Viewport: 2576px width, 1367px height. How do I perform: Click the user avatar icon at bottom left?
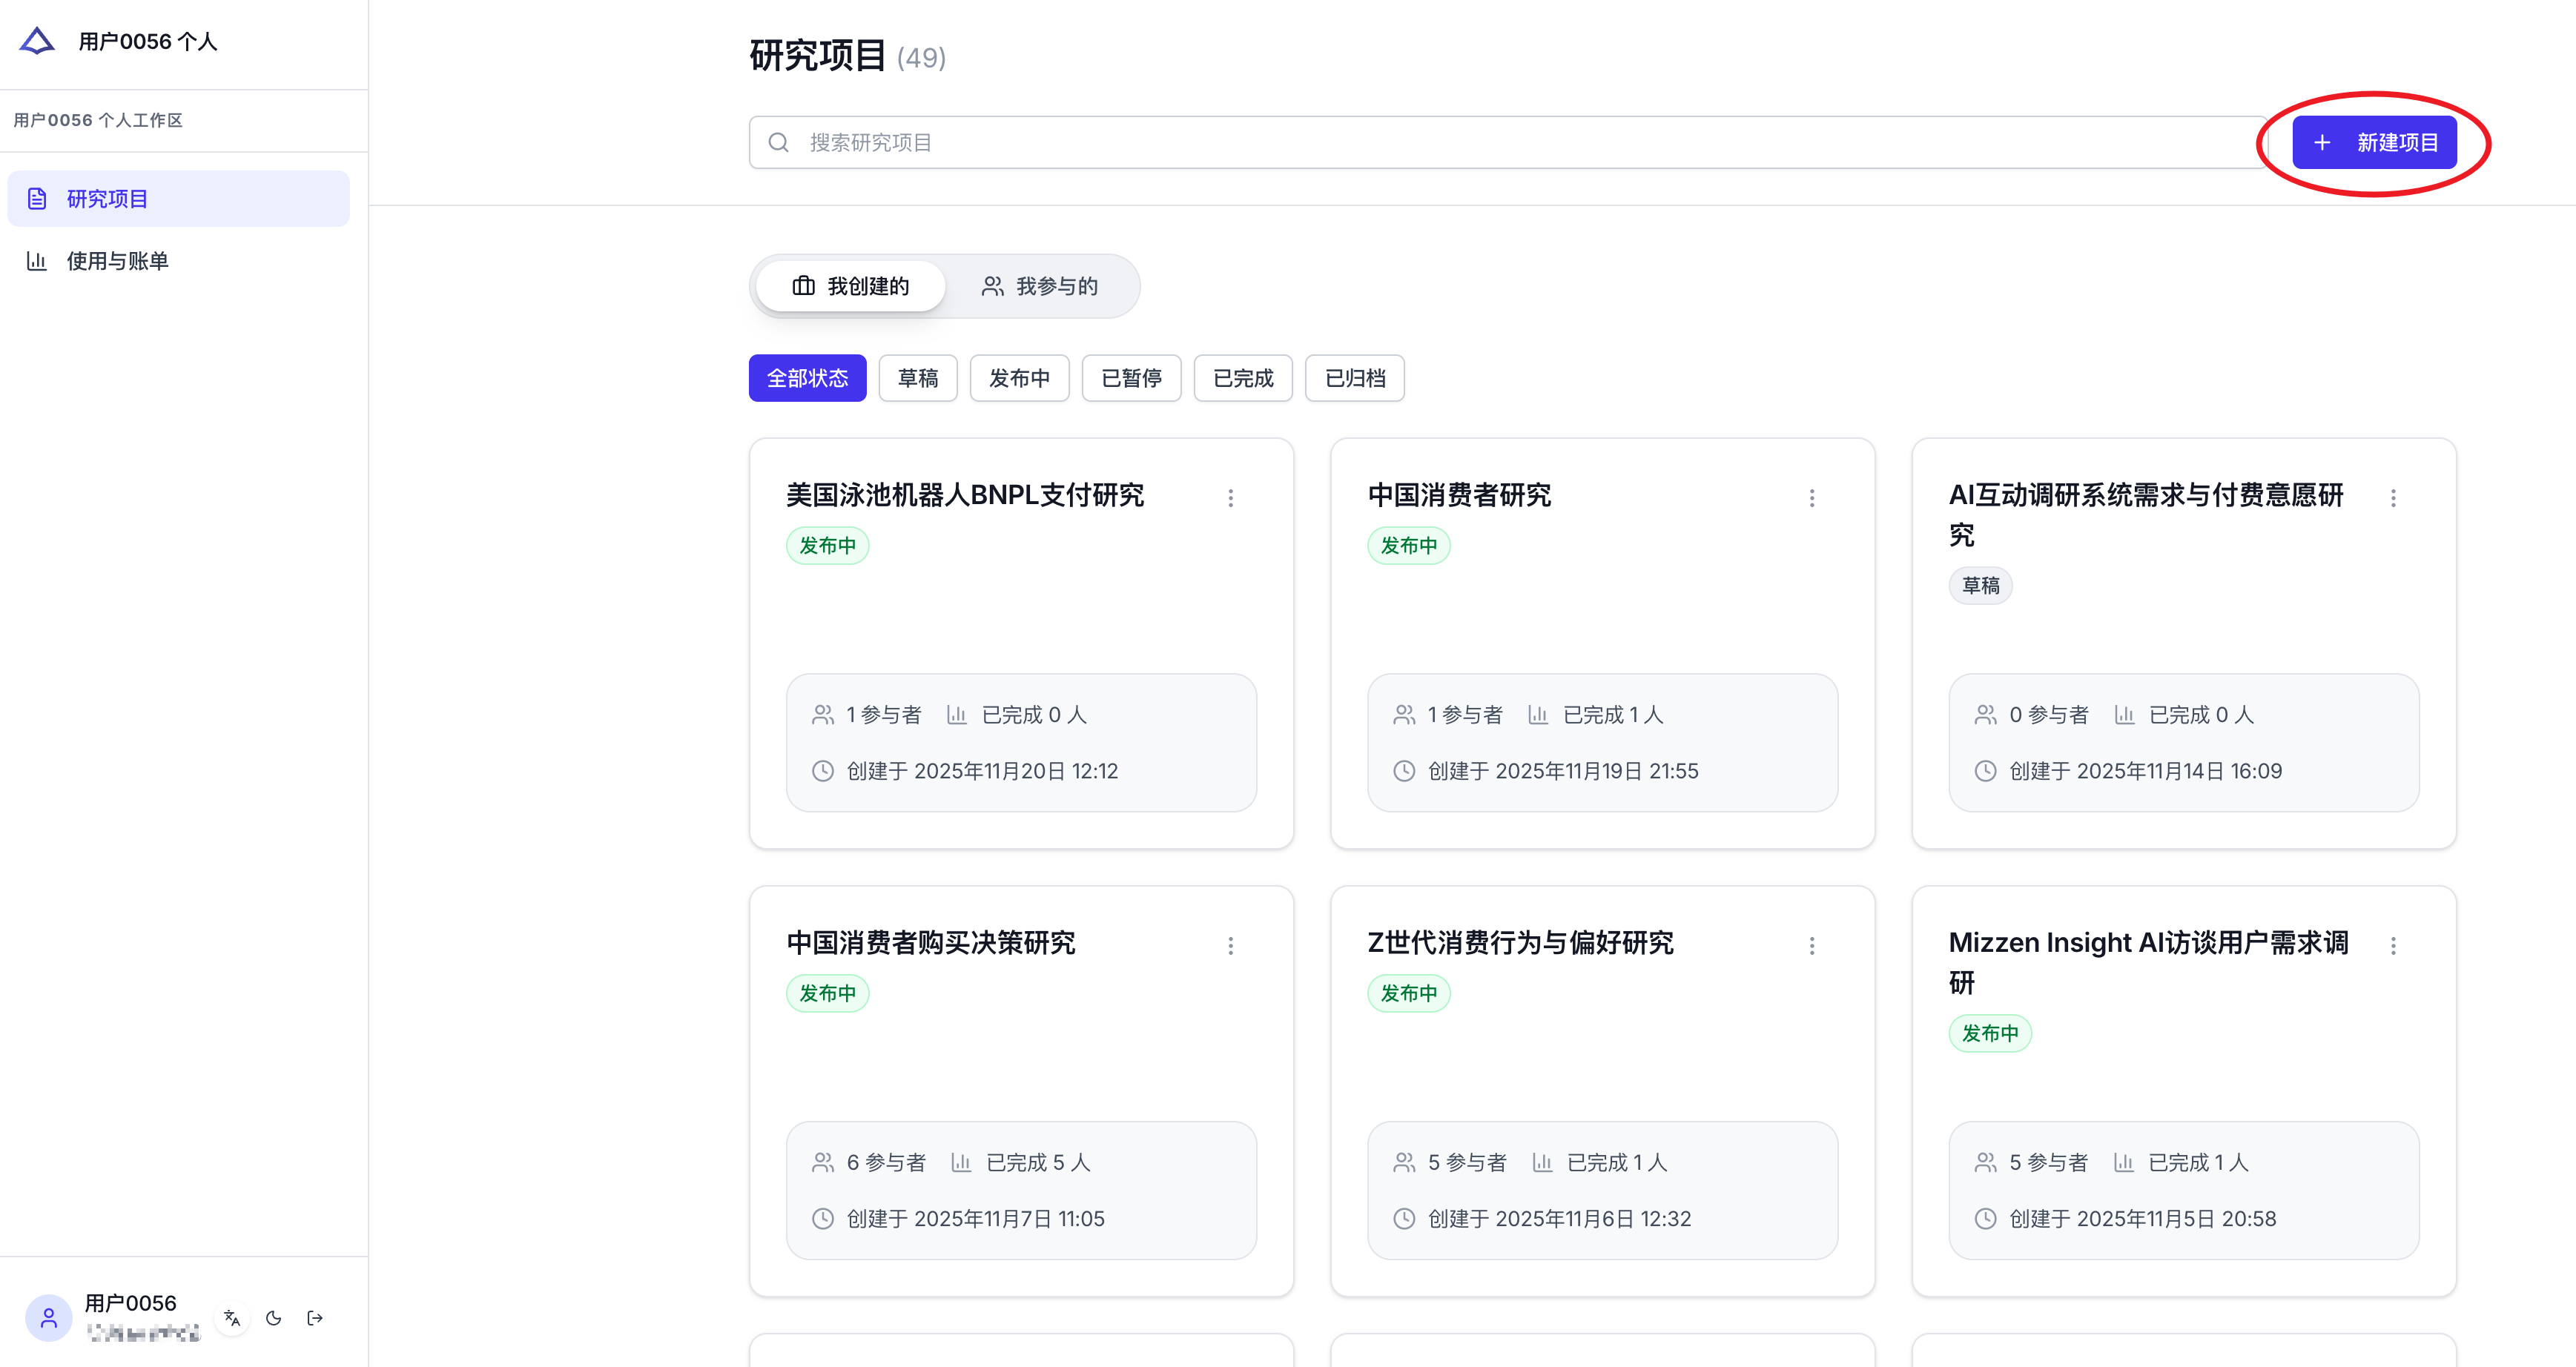tap(48, 1317)
